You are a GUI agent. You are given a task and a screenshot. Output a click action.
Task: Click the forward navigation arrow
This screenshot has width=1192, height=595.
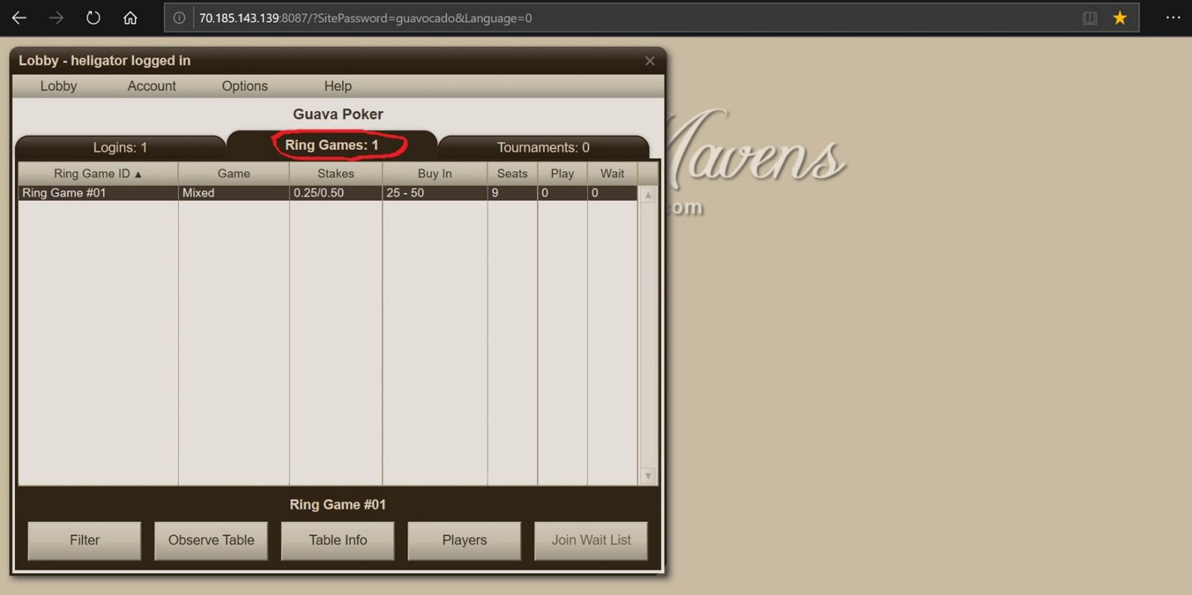click(x=56, y=17)
